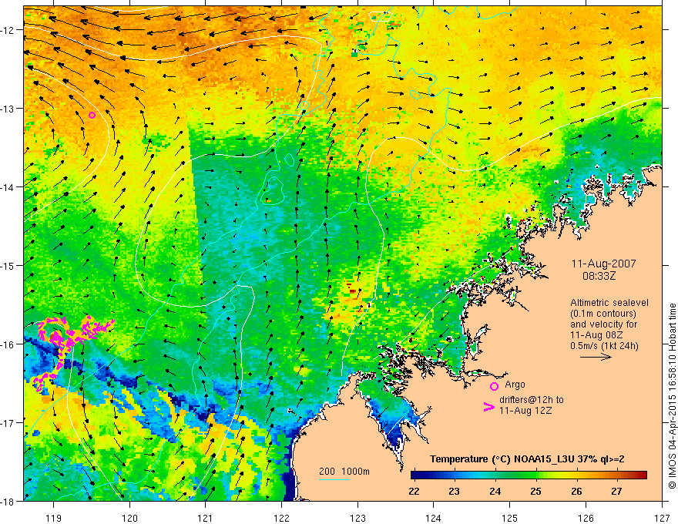678x524 pixels.
Task: Click latitude axis label -12
Action: tap(8, 30)
